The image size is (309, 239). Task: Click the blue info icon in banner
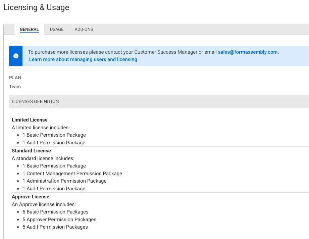click(16, 56)
